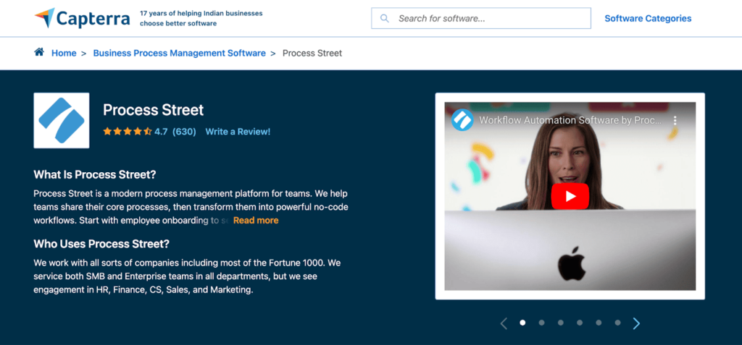The width and height of the screenshot is (742, 345).
Task: Click the What Is Process Street? heading
Action: [x=95, y=174]
